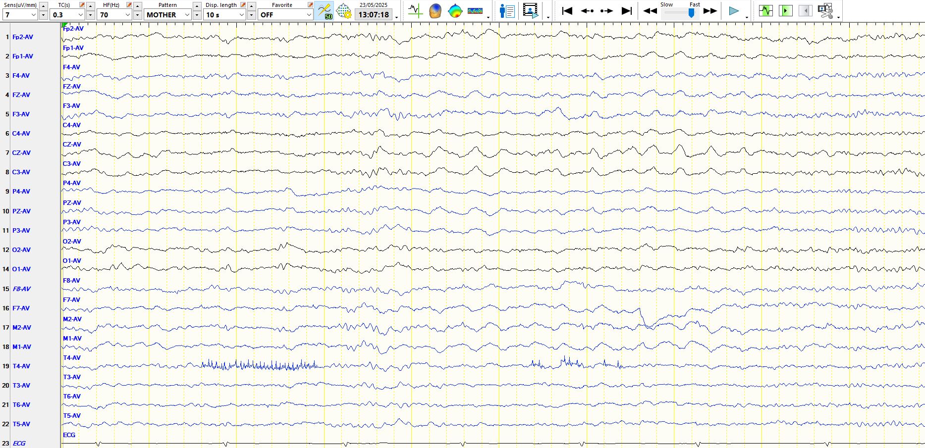Increase sensitivity with the Sens up arrow
This screenshot has height=448, width=925.
pos(43,6)
